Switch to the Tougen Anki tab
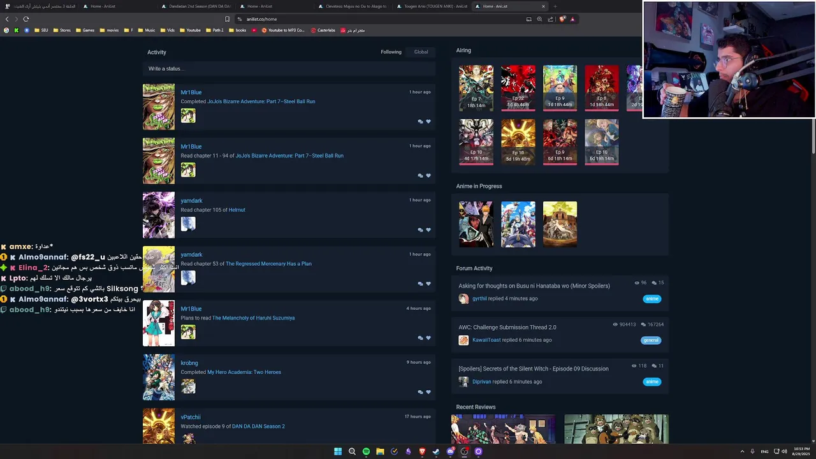 click(432, 6)
